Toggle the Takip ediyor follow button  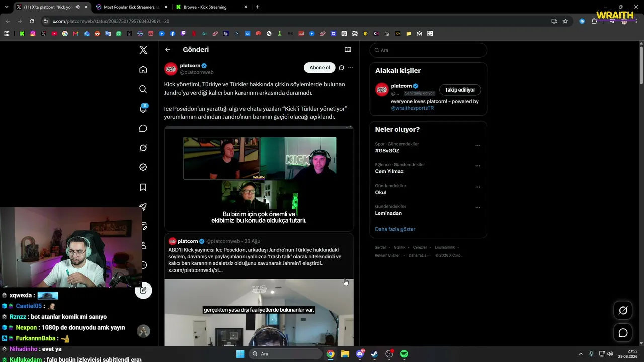click(x=460, y=90)
